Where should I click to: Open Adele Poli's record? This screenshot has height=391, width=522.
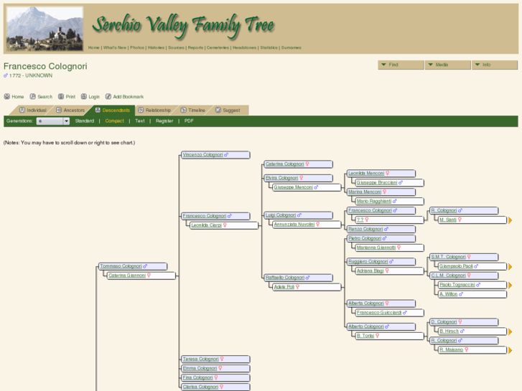pos(284,287)
